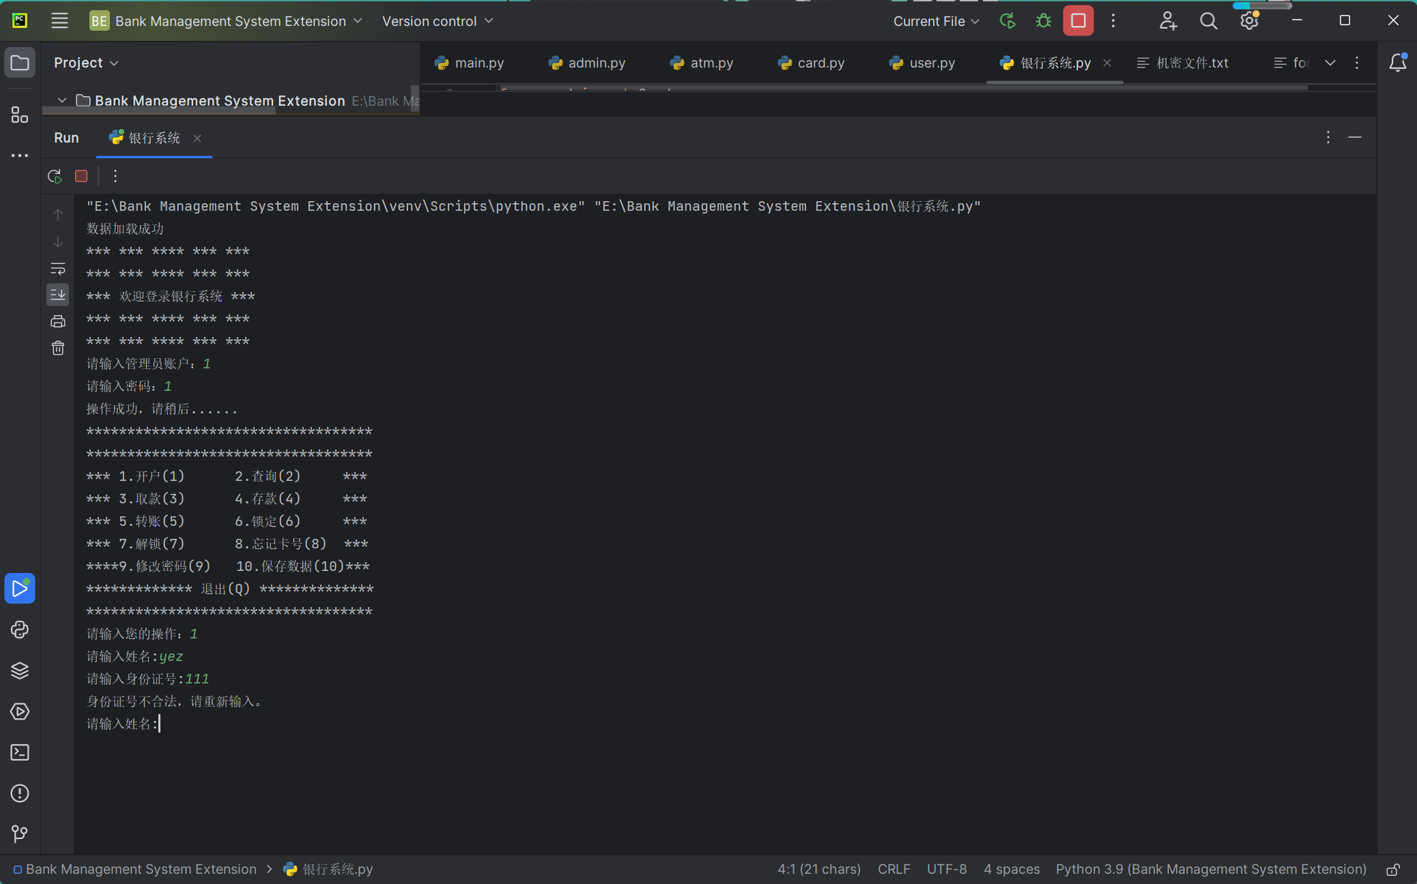Show hidden editor tabs chevron

(x=1330, y=63)
